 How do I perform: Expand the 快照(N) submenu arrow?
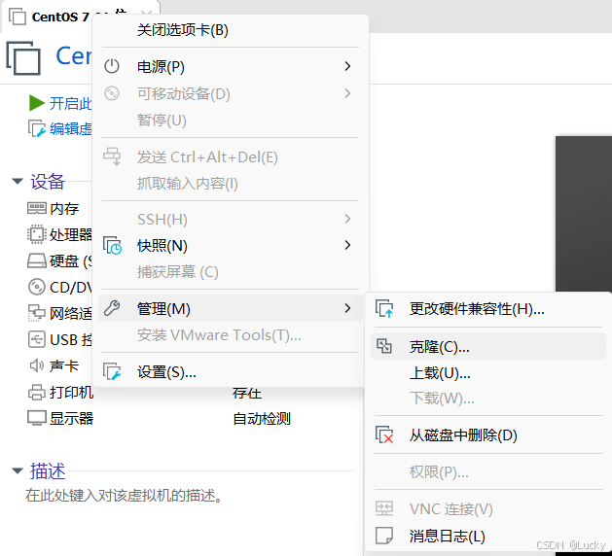tap(347, 245)
